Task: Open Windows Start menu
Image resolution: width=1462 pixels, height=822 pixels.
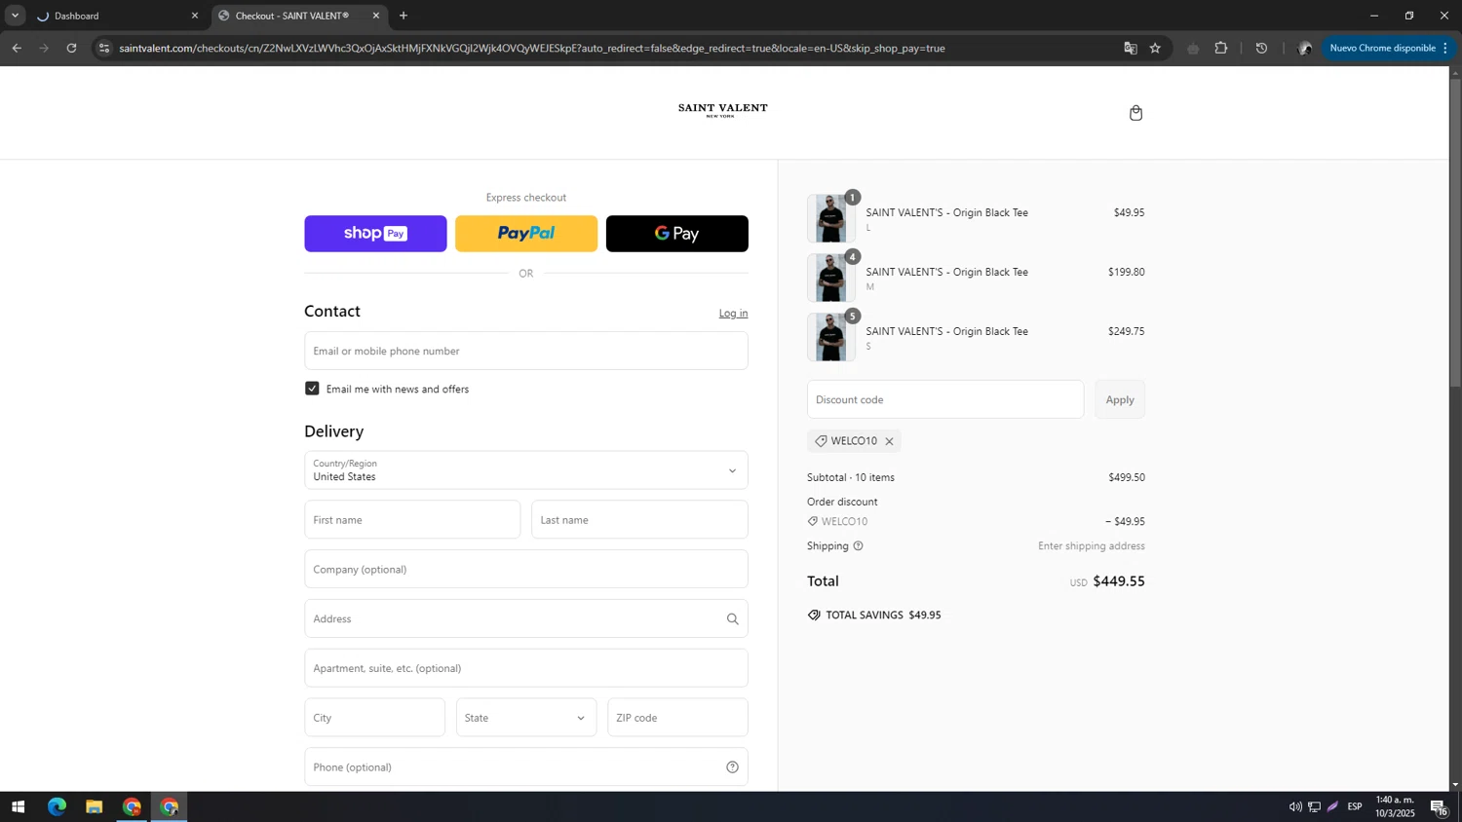Action: 18,806
